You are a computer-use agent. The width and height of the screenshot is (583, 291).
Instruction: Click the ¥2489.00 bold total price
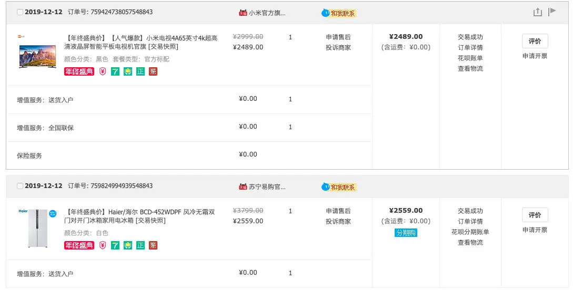406,36
